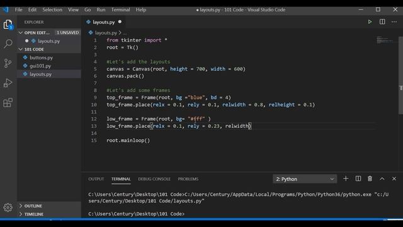Split the terminal pane
Image resolution: width=403 pixels, height=227 pixels.
[358, 178]
